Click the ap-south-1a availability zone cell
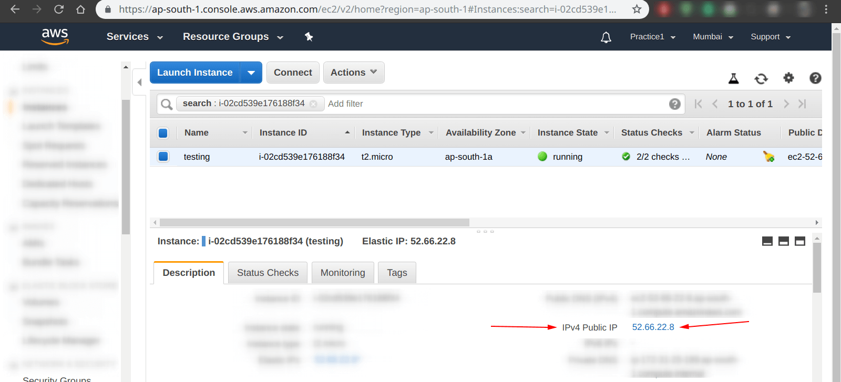The image size is (841, 382). (x=469, y=157)
